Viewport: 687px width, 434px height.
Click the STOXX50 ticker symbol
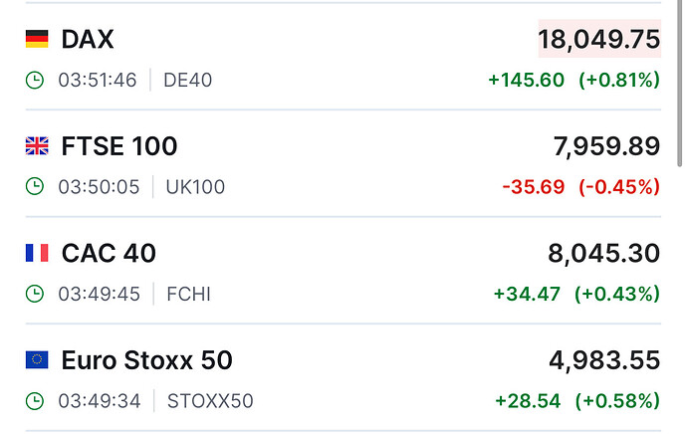coord(210,401)
